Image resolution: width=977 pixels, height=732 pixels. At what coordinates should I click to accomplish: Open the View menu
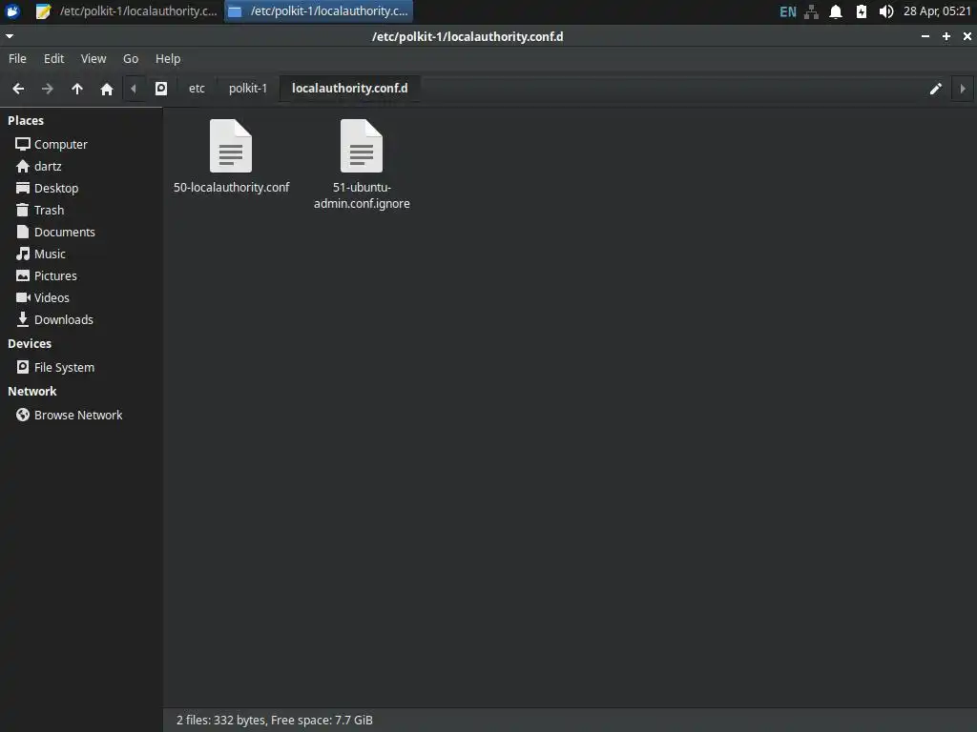point(94,58)
